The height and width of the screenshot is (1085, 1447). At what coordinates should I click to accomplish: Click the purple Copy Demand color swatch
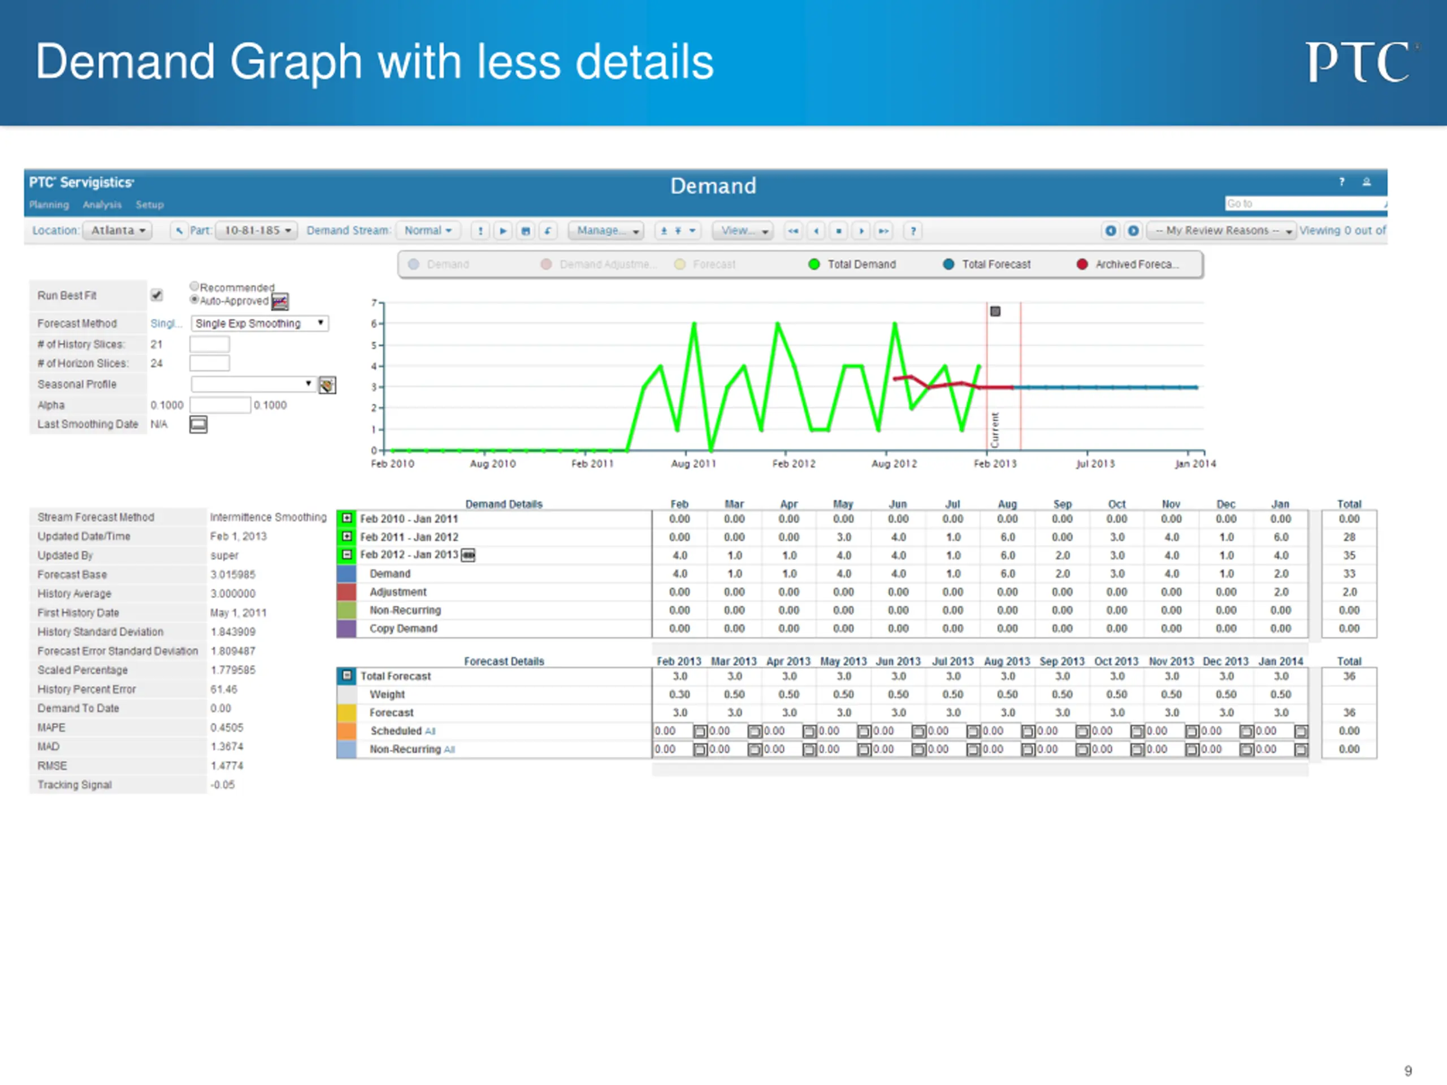pos(346,628)
